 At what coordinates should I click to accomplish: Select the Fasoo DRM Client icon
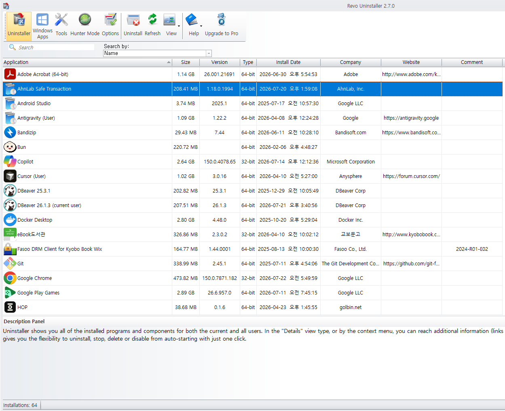pyautogui.click(x=10, y=249)
